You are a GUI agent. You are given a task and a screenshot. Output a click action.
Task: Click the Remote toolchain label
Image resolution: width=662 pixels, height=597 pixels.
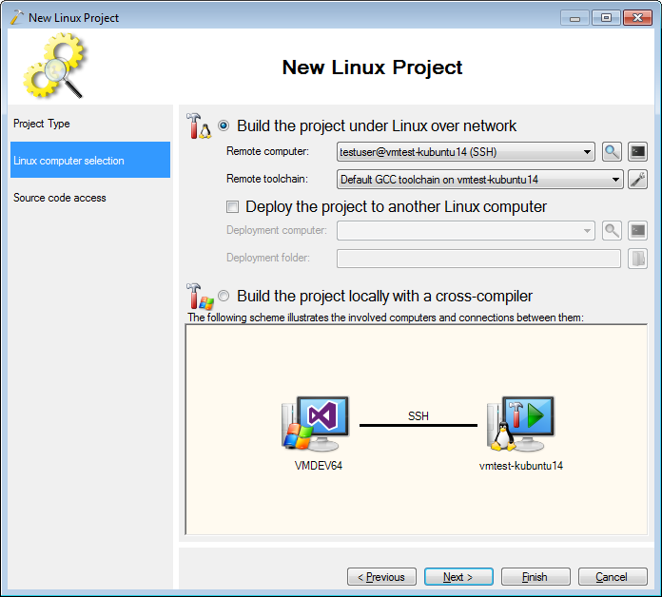(x=267, y=179)
